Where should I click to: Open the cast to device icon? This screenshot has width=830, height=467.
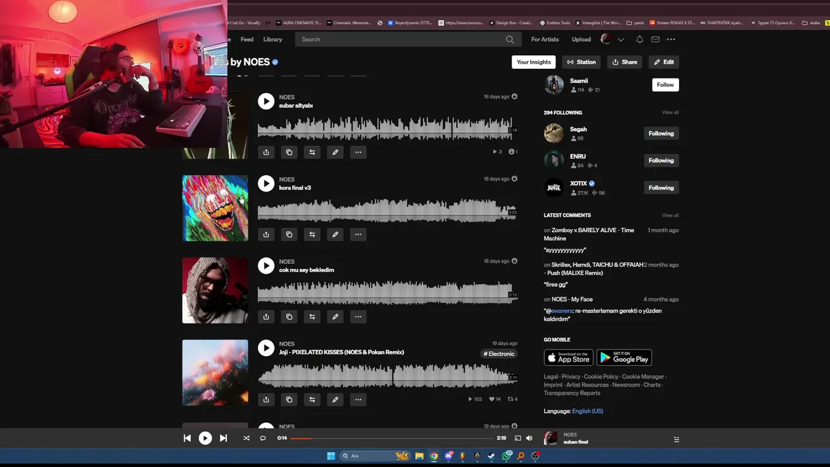click(517, 438)
